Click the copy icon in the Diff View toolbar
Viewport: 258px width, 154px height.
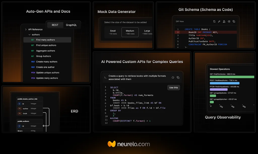pos(234,21)
